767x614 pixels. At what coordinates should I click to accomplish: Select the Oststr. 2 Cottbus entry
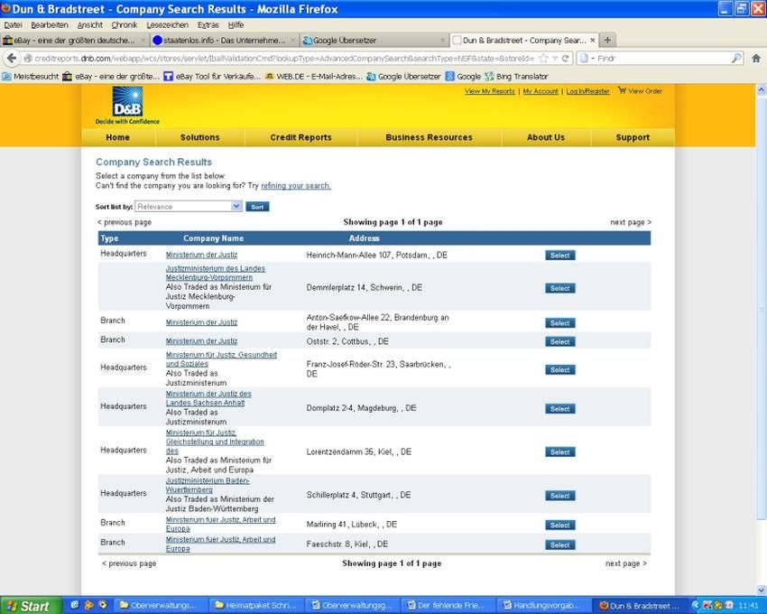pyautogui.click(x=560, y=342)
